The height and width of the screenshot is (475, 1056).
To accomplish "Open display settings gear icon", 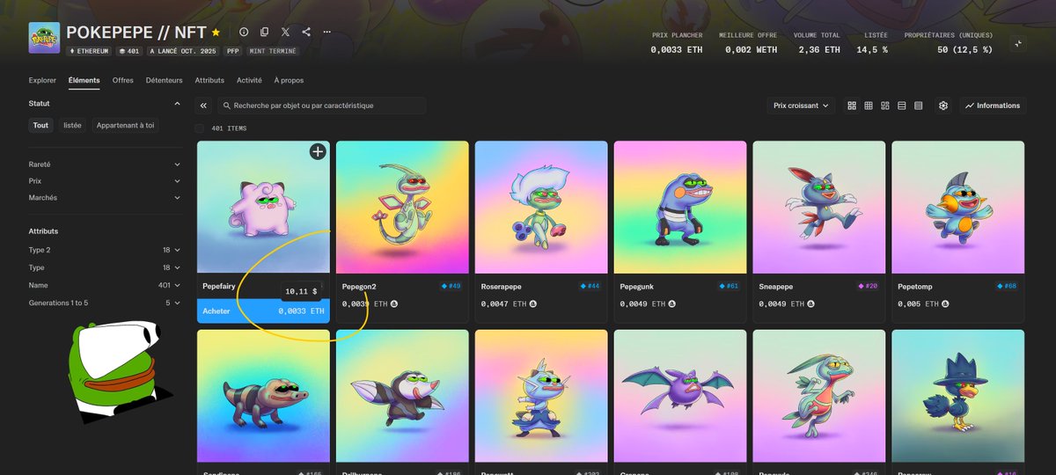I will tap(943, 106).
